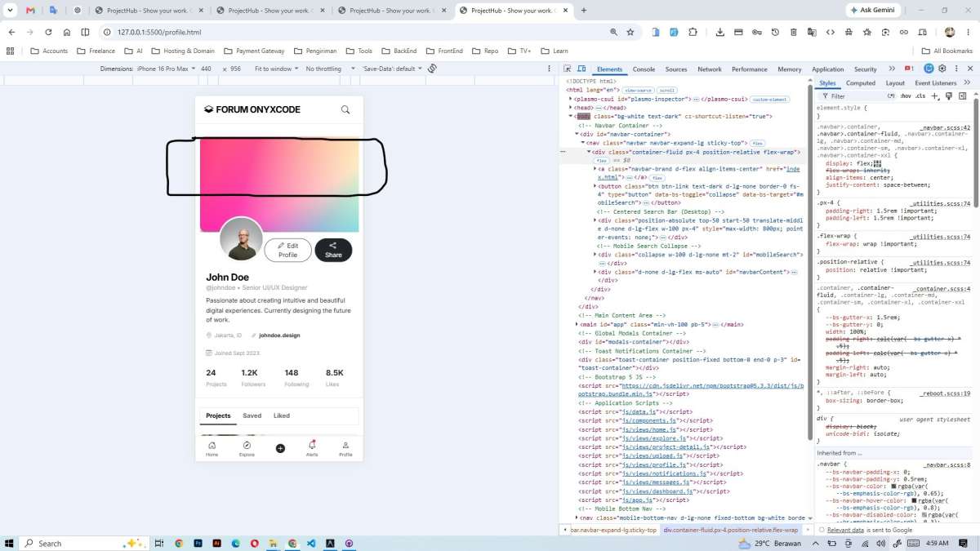Open the _navbar.scss:42 source link
The width and height of the screenshot is (980, 551).
945,127
